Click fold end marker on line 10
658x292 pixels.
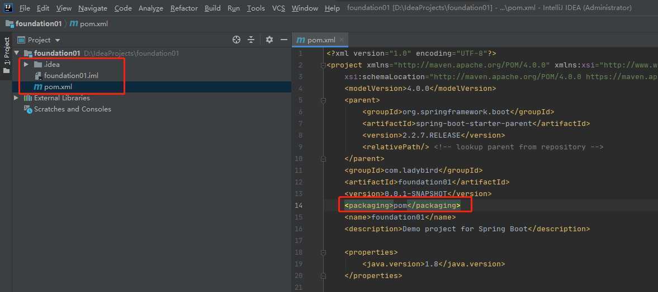[x=323, y=159]
